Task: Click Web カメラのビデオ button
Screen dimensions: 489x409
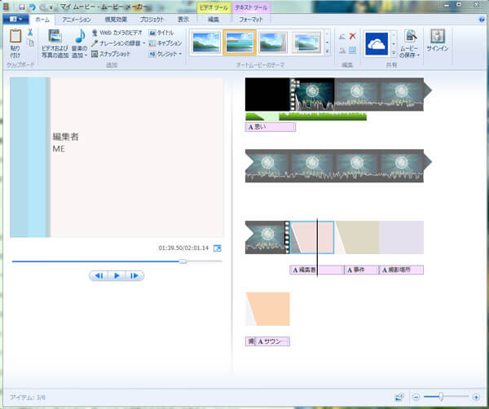Action: tap(117, 33)
